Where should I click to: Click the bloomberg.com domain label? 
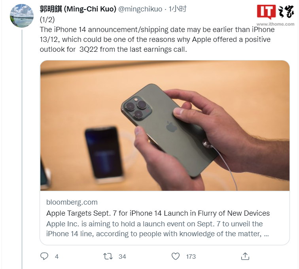pyautogui.click(x=72, y=202)
